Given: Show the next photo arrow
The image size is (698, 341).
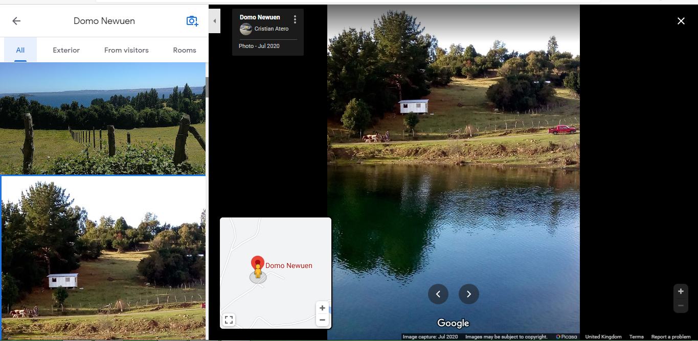Looking at the screenshot, I should pos(469,294).
